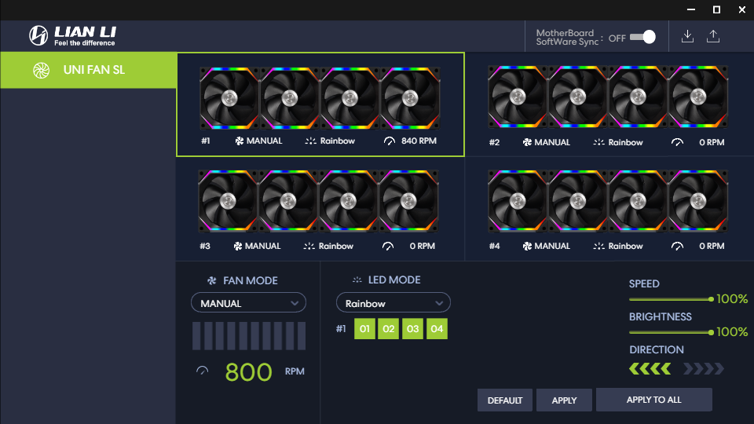Viewport: 754px width, 424px height.
Task: Select the UNI FAN SL sidebar tab
Action: 89,70
